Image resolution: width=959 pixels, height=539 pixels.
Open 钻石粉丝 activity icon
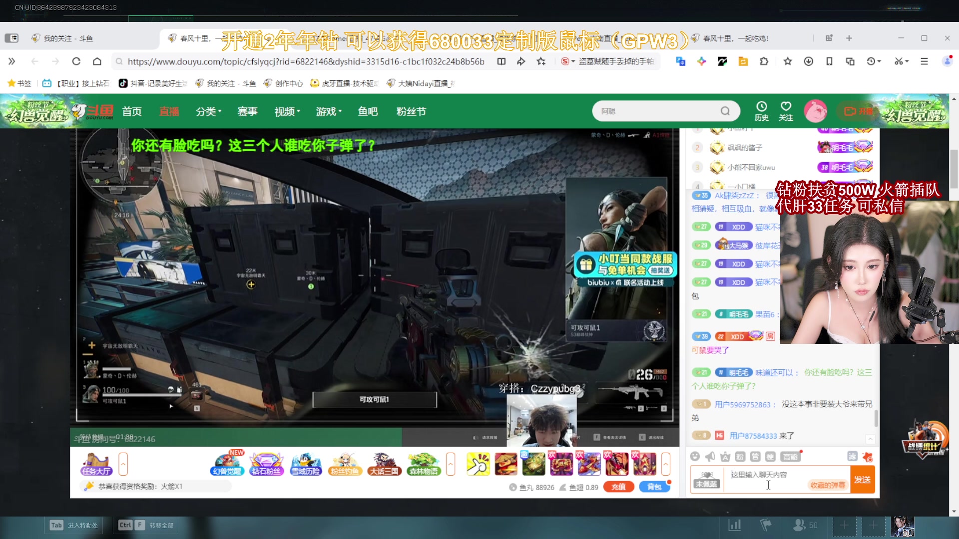click(x=266, y=464)
